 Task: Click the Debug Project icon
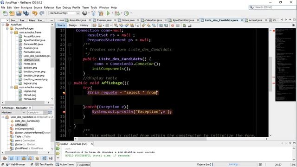click(x=117, y=13)
